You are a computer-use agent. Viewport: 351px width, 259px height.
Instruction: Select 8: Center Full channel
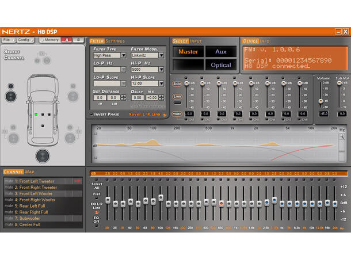(x=28, y=224)
